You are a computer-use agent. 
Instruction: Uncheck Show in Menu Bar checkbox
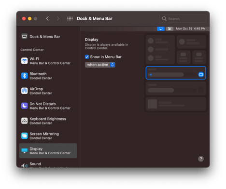tap(87, 57)
